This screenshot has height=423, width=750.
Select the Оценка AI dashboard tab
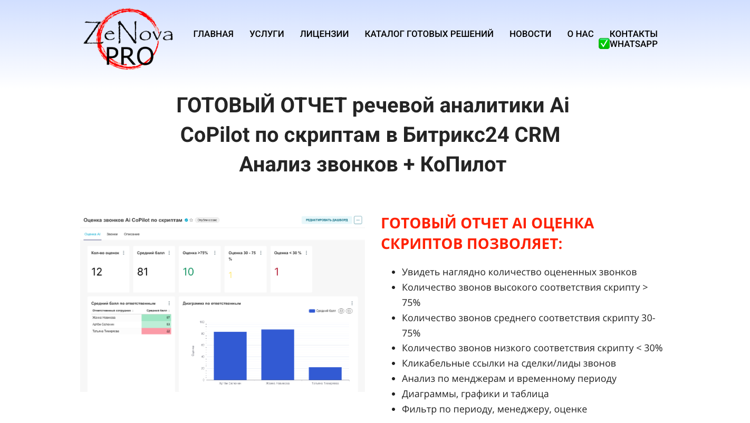pos(92,234)
